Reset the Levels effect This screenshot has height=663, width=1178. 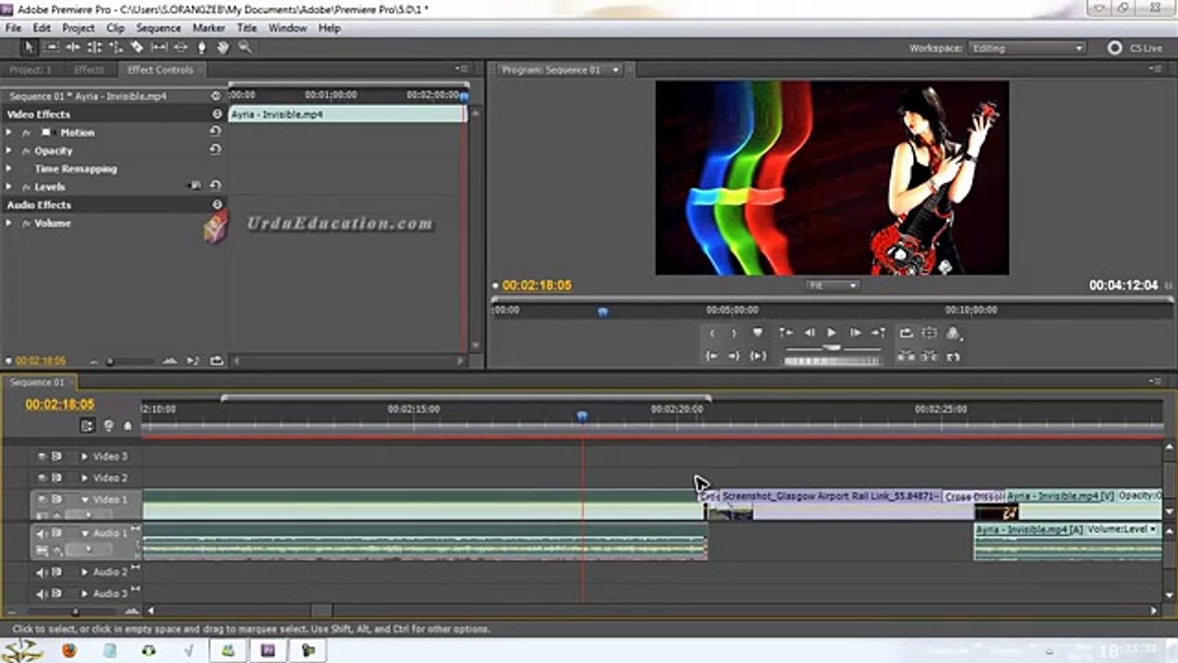(x=215, y=186)
